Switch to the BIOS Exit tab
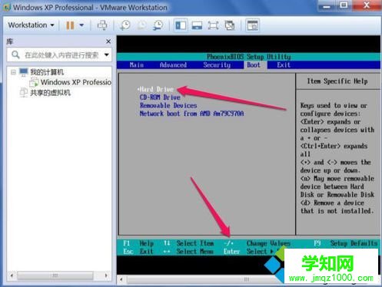This screenshot has width=382, height=287. tap(284, 65)
